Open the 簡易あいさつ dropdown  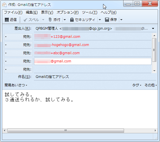(16, 85)
